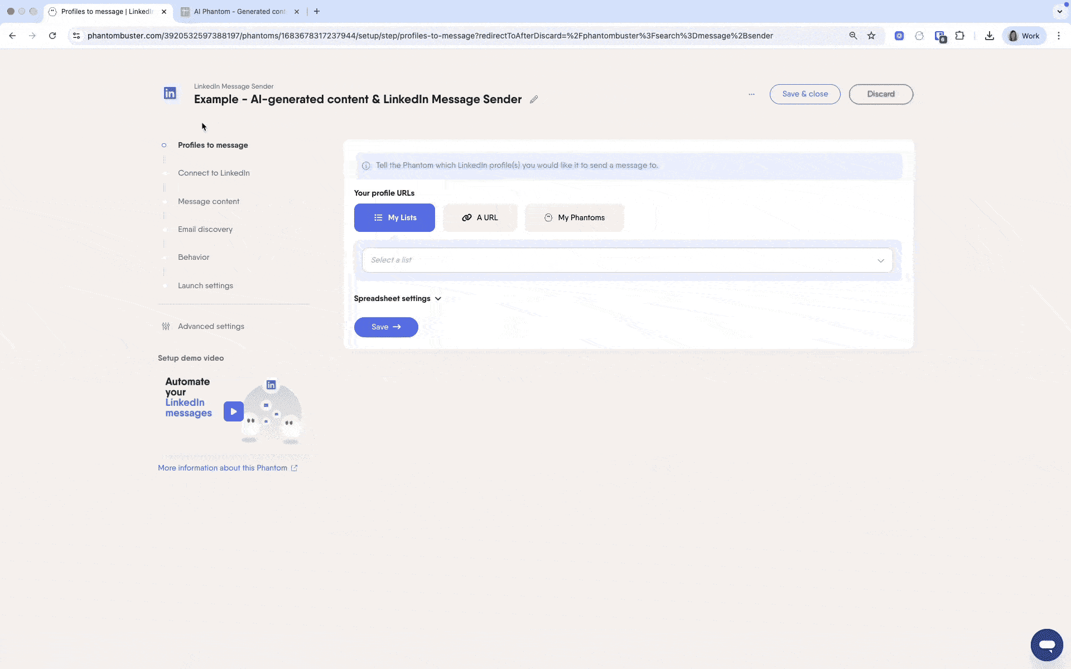Expand Spreadsheet settings
The image size is (1071, 669).
pos(397,298)
